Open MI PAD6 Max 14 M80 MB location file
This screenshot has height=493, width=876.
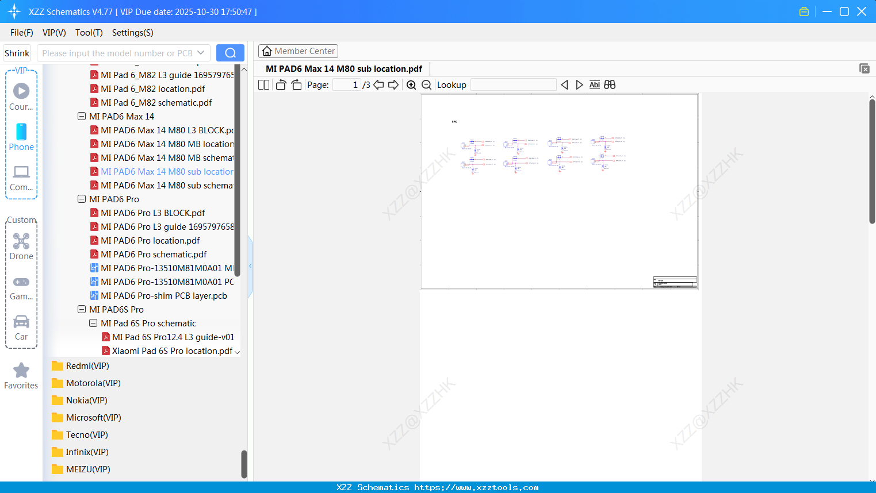tap(162, 144)
